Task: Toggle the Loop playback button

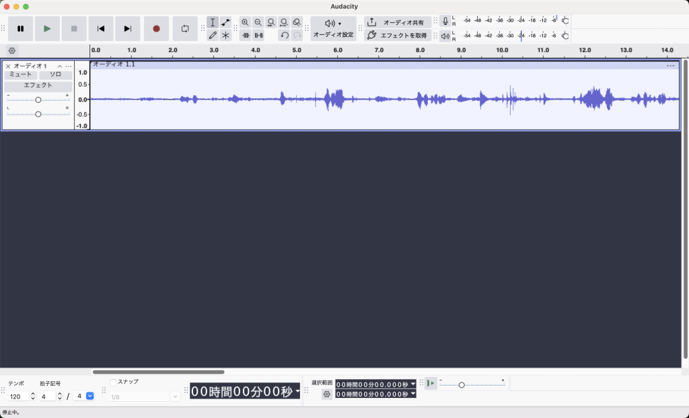Action: coord(185,28)
